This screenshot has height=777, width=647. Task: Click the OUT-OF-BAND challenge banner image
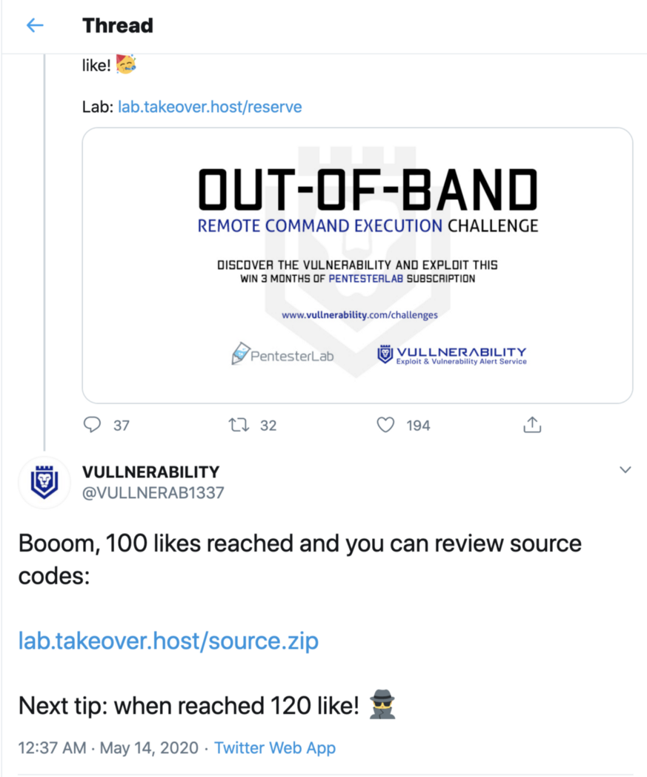pyautogui.click(x=358, y=263)
